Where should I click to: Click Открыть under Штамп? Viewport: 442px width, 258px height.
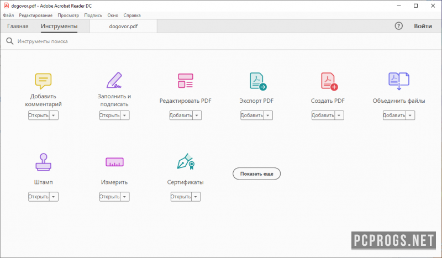[39, 197]
